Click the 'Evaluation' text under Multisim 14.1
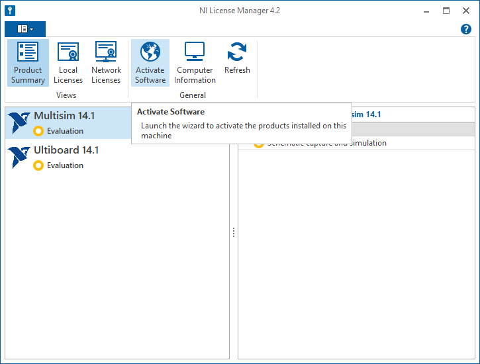 pos(65,131)
